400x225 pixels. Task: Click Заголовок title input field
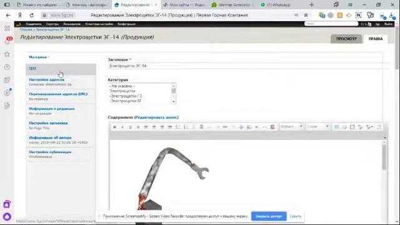249,66
